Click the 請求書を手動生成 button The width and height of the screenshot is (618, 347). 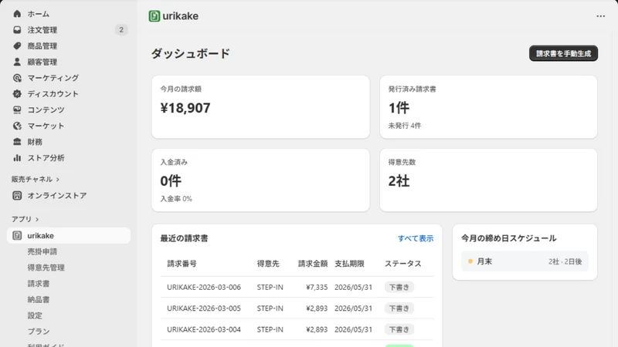pos(563,53)
